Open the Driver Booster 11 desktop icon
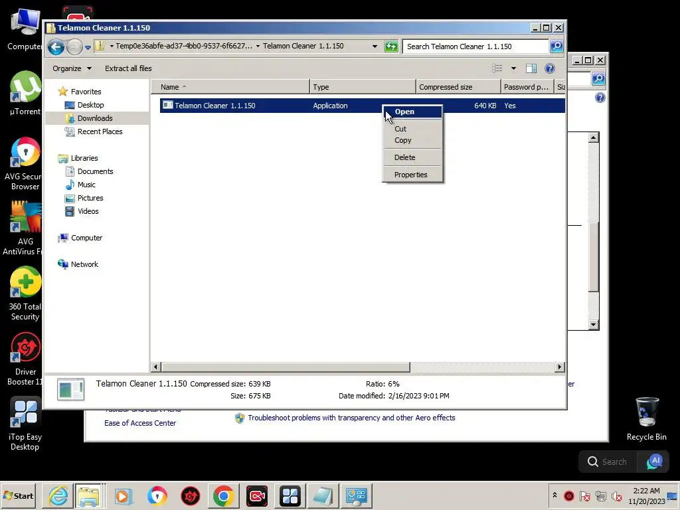Image resolution: width=680 pixels, height=510 pixels. point(25,359)
